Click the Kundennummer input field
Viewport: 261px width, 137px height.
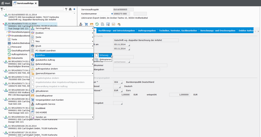coord(121,14)
